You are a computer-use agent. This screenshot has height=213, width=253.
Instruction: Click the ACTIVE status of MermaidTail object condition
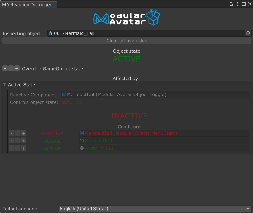tap(52, 141)
